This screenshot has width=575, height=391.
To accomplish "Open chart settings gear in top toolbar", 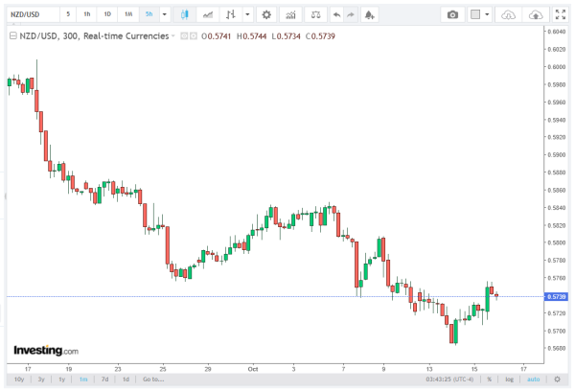I will point(266,15).
